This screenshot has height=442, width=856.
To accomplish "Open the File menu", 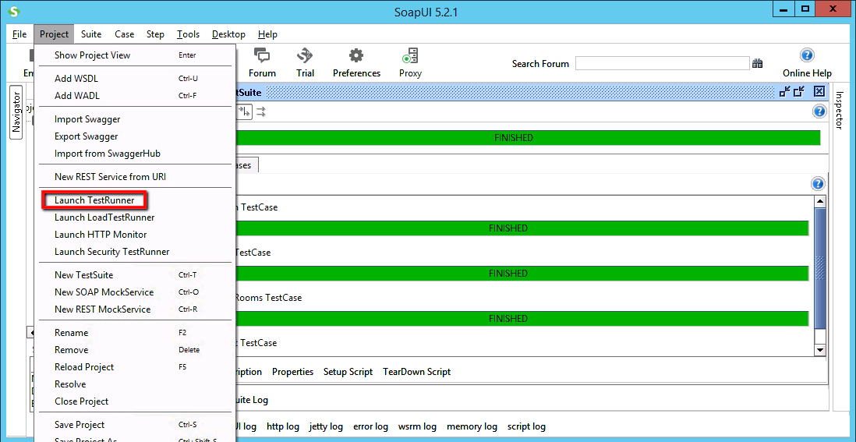I will click(19, 34).
